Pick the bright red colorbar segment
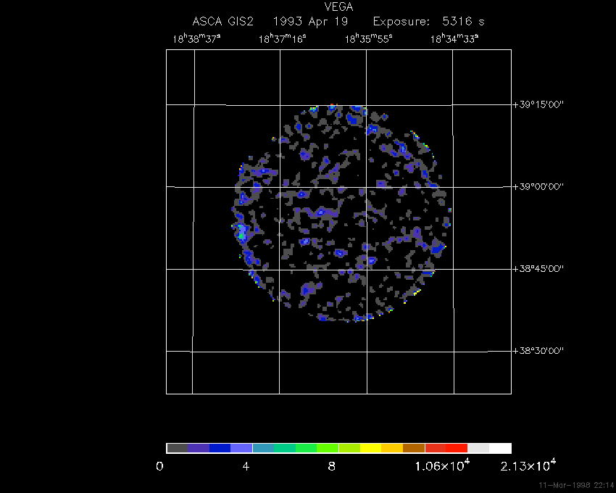 tap(457, 448)
